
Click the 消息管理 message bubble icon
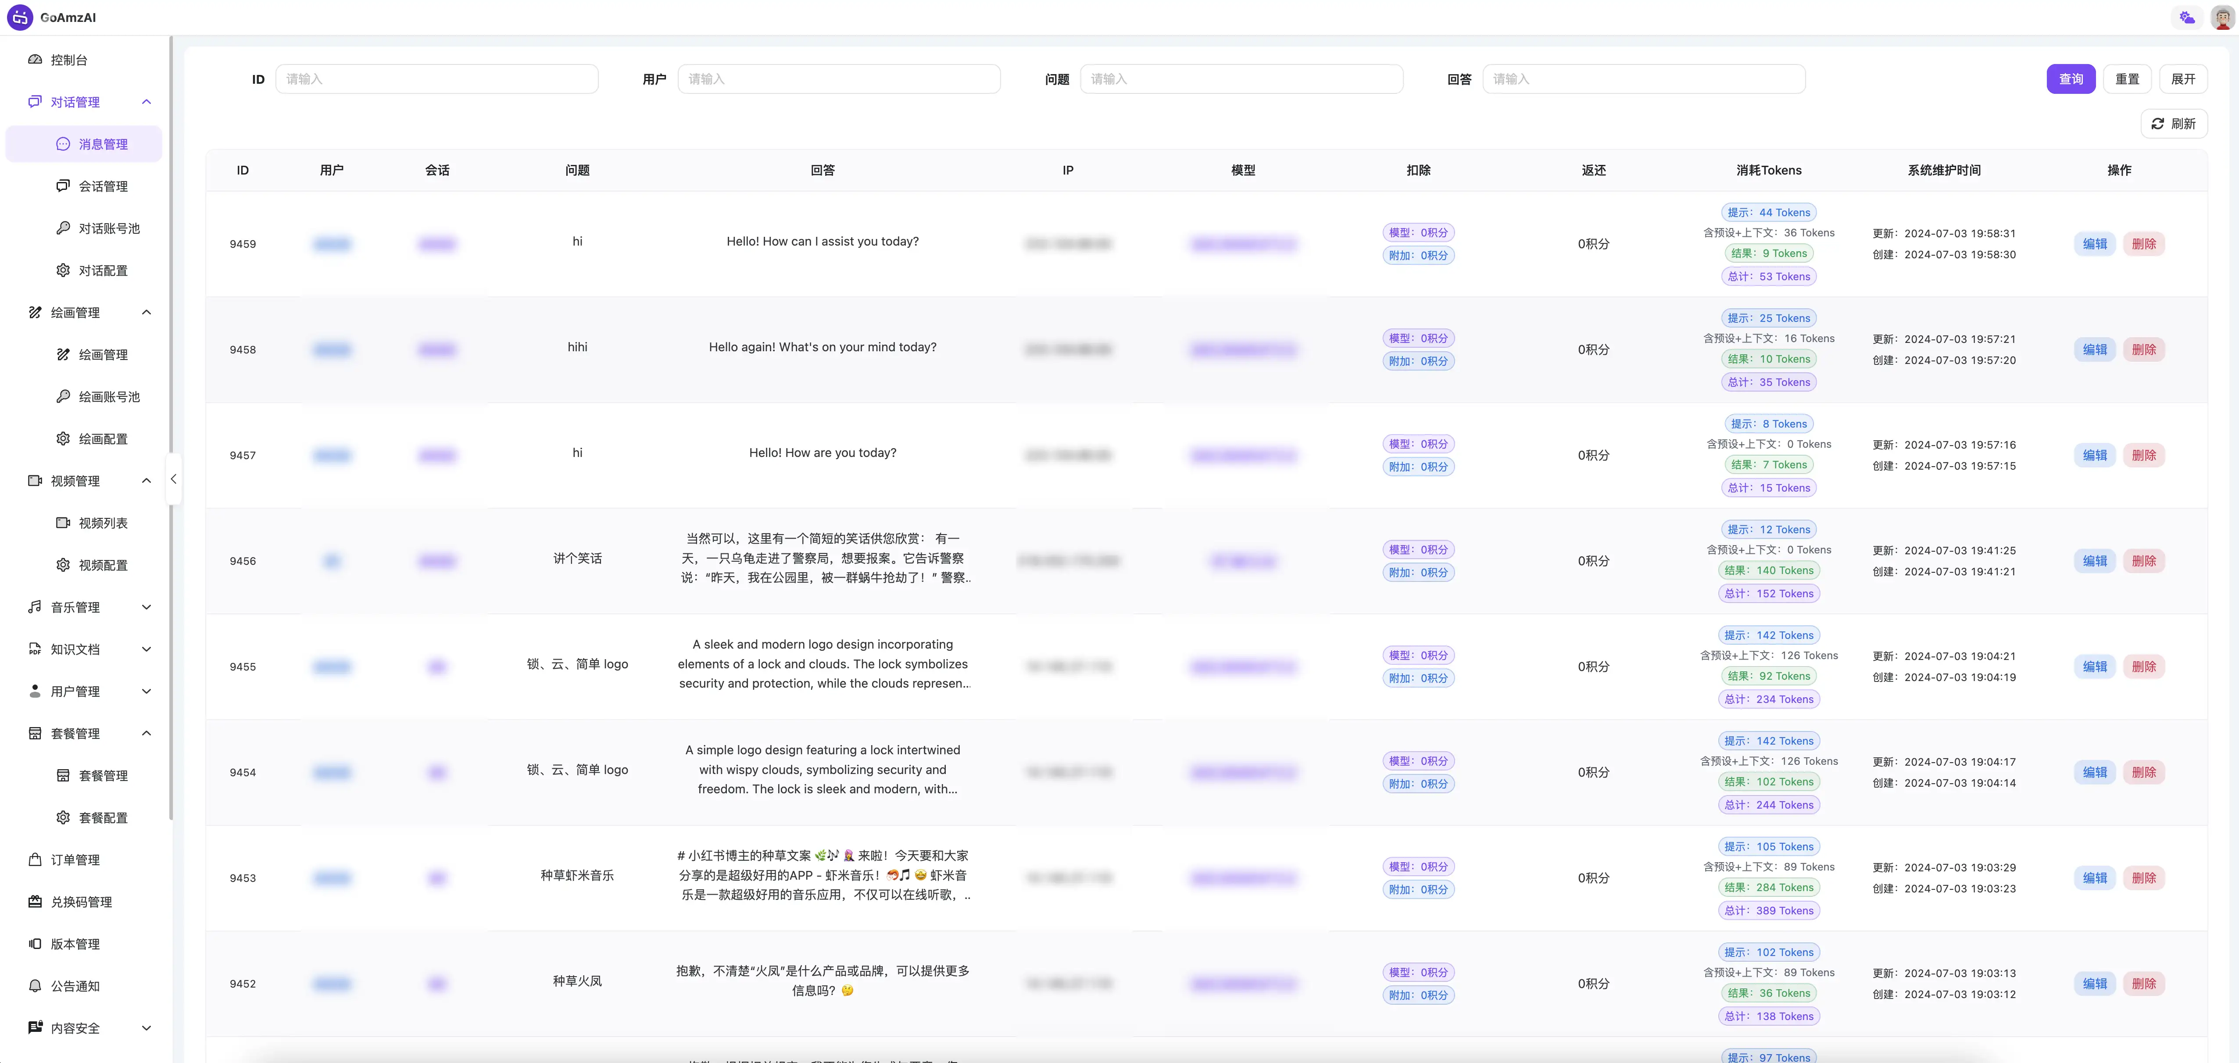pyautogui.click(x=64, y=144)
